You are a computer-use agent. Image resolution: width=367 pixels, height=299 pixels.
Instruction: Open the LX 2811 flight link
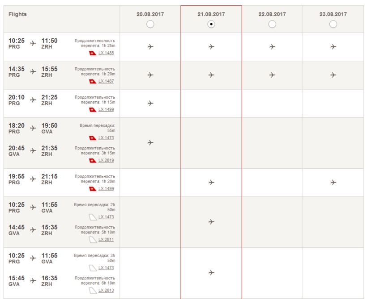[x=106, y=240]
